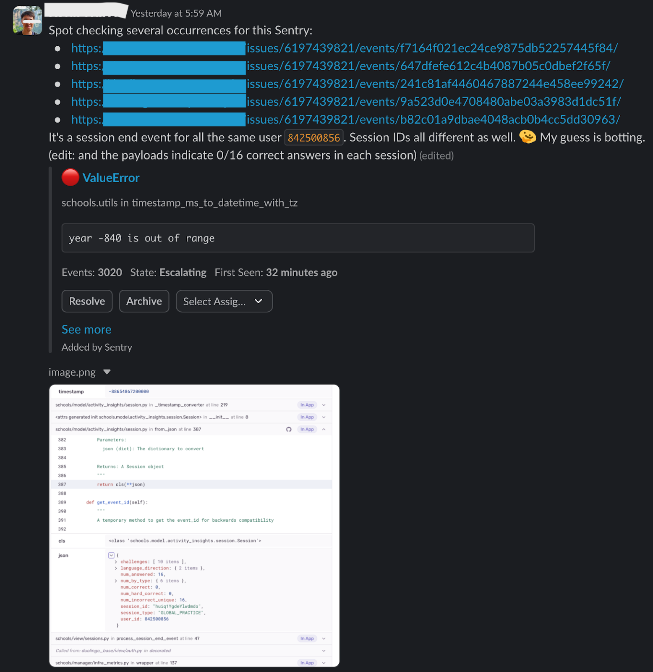The width and height of the screenshot is (653, 672).
Task: Open the ValueError issue title link
Action: (111, 178)
